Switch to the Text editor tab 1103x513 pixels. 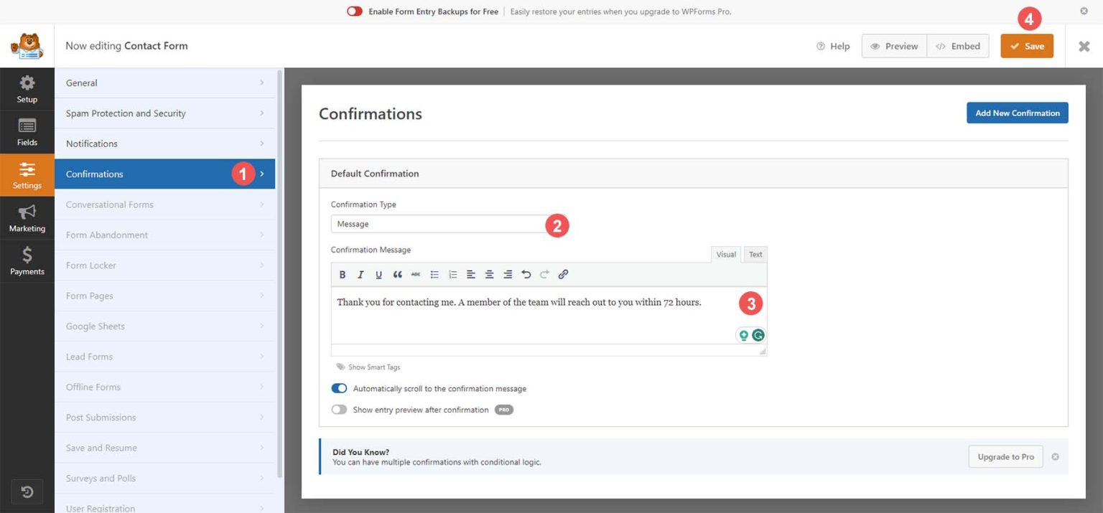click(x=755, y=254)
